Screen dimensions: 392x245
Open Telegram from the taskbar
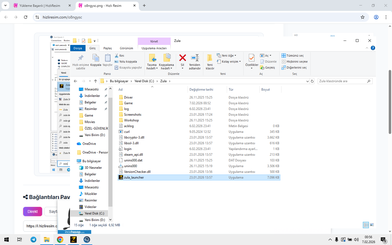pos(33,240)
